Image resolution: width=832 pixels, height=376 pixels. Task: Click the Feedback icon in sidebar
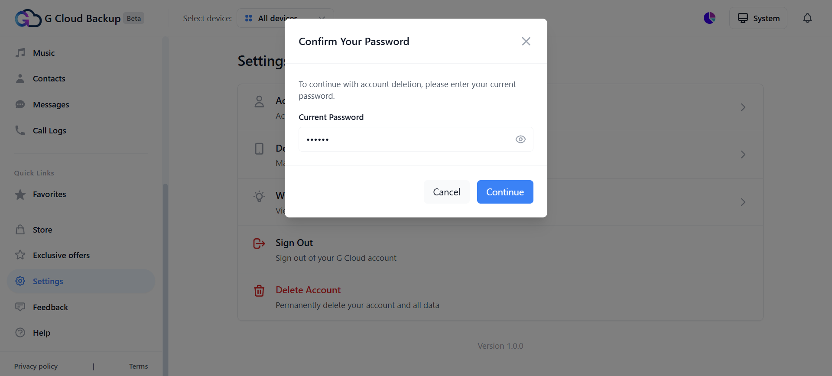tap(20, 307)
